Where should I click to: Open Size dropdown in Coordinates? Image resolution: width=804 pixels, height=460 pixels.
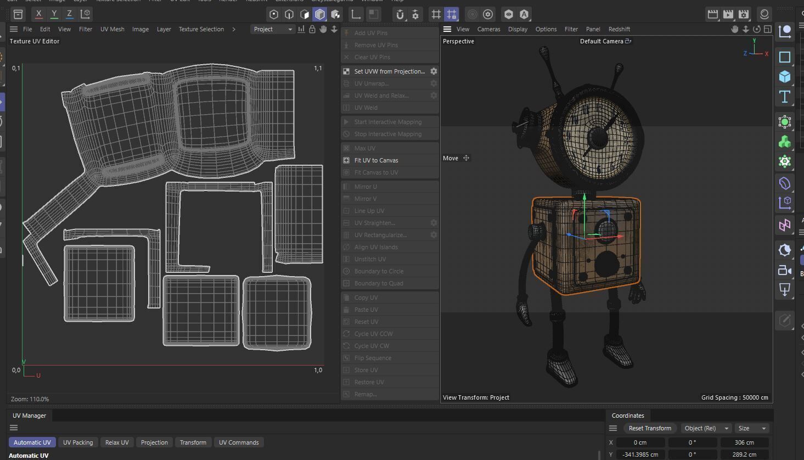[x=751, y=428]
